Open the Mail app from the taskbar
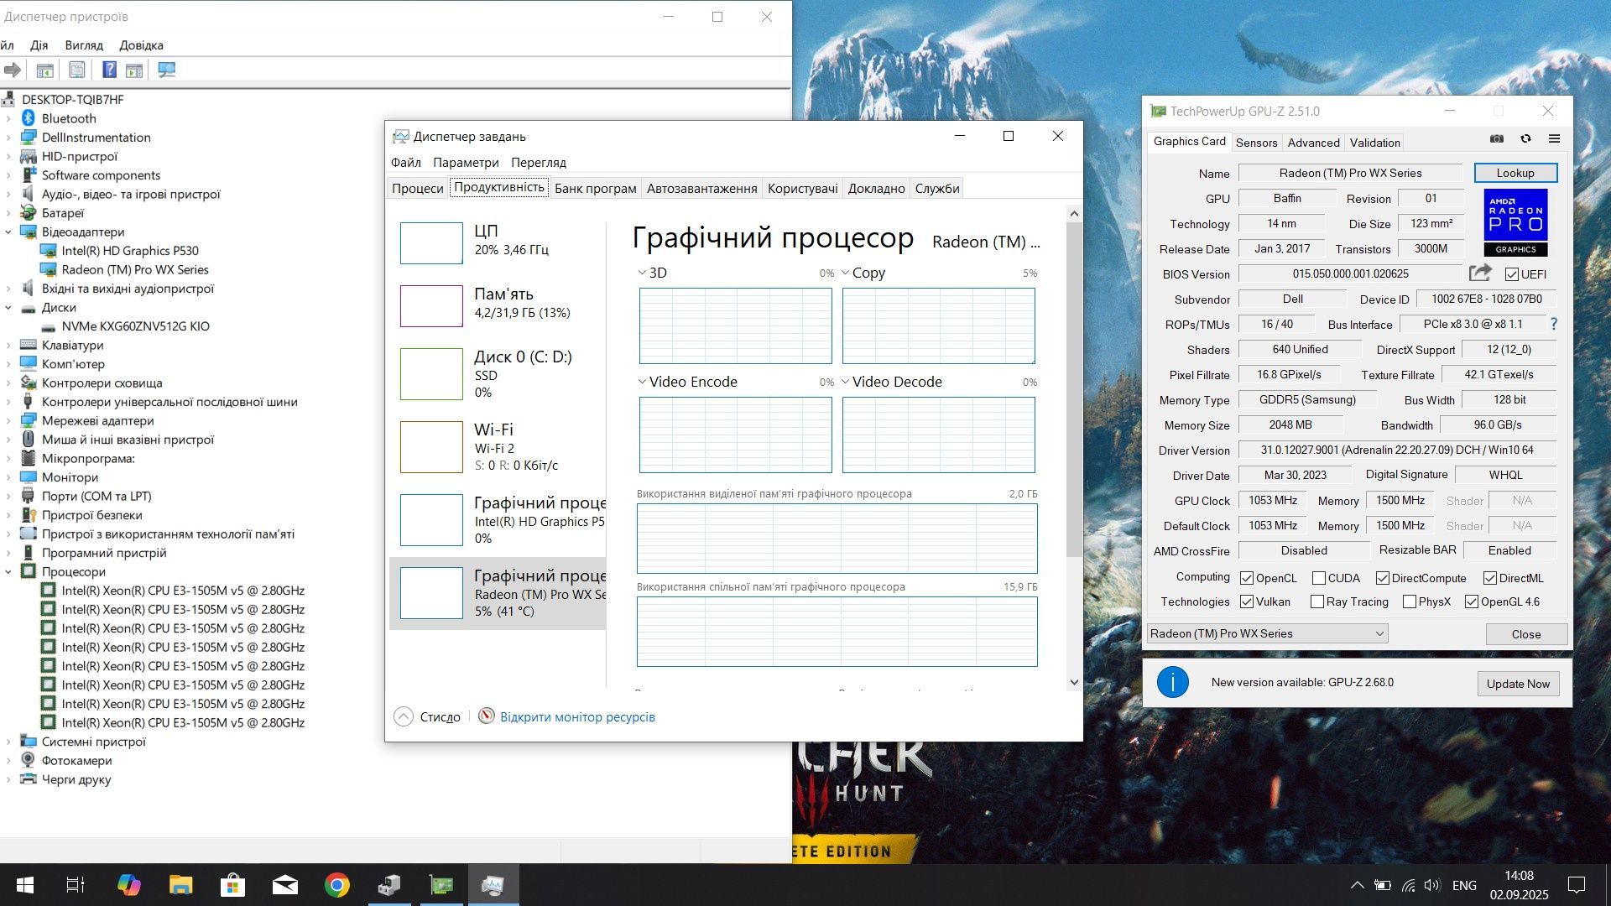The height and width of the screenshot is (906, 1611). (x=285, y=885)
